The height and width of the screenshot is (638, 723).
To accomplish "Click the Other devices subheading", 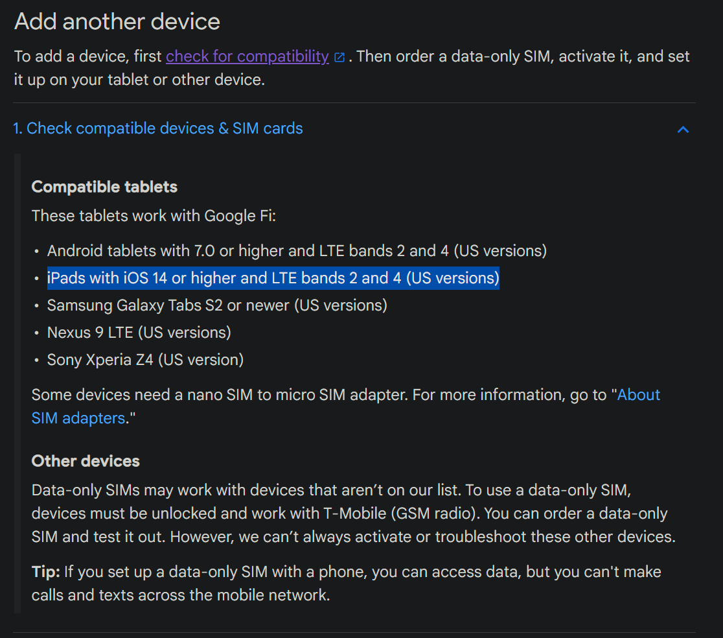I will click(x=86, y=461).
